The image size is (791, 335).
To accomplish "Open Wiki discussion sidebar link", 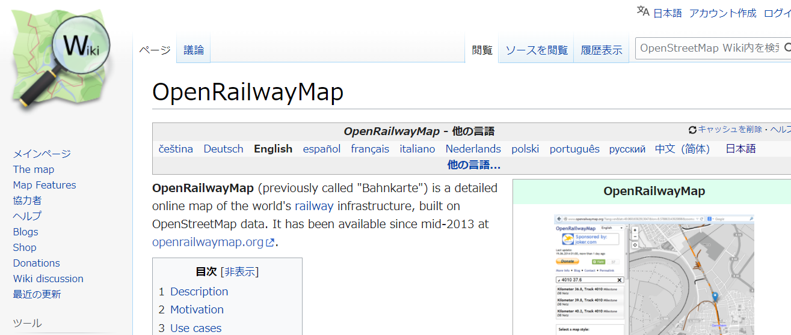I will click(48, 279).
